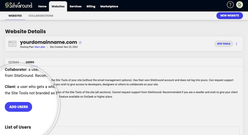Open the help question mark icon
248x135 pixels.
tap(230, 5)
